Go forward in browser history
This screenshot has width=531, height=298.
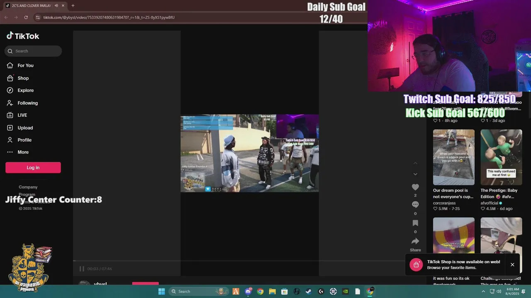16,17
